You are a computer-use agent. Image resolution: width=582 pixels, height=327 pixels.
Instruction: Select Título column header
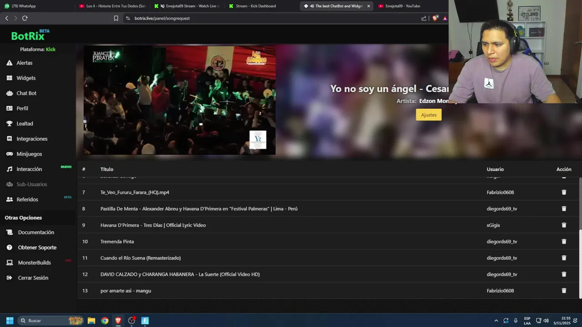(107, 169)
